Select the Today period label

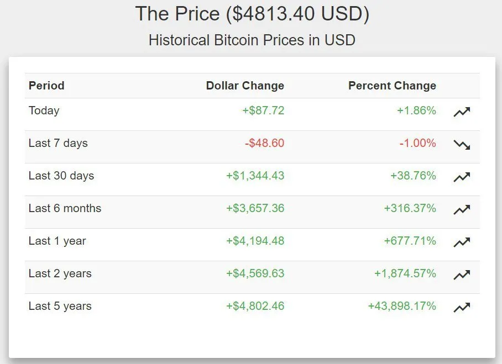click(x=44, y=110)
